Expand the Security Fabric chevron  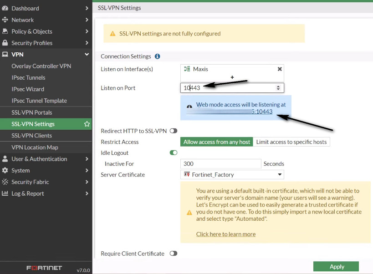(x=87, y=182)
